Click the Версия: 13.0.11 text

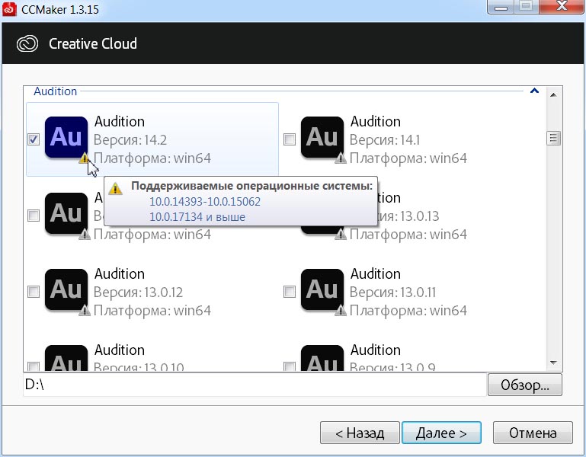click(392, 292)
